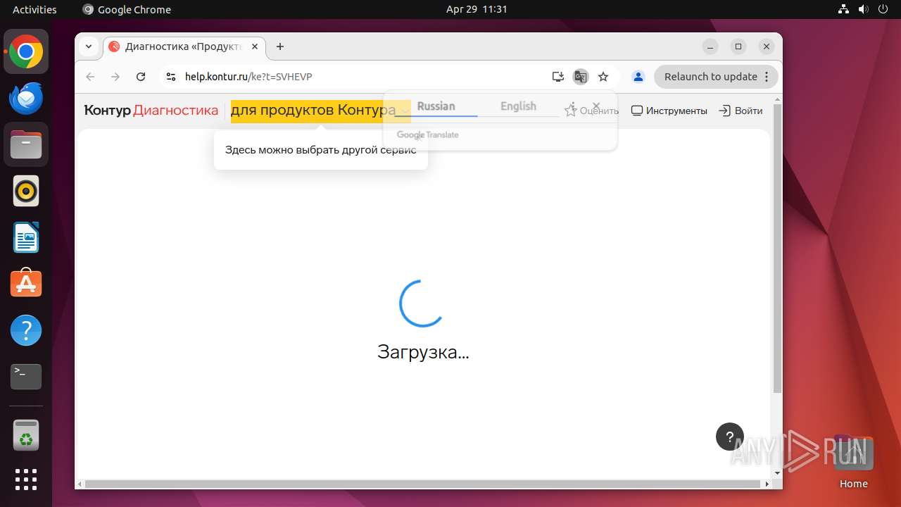Click the volume icon in top bar

[x=864, y=9]
